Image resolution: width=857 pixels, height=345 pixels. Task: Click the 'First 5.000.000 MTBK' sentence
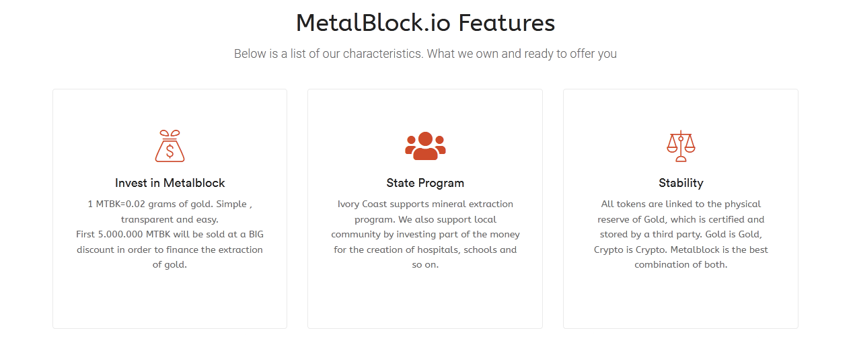point(170,250)
